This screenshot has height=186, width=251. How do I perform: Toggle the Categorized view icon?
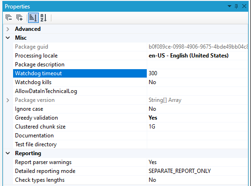coord(33,18)
